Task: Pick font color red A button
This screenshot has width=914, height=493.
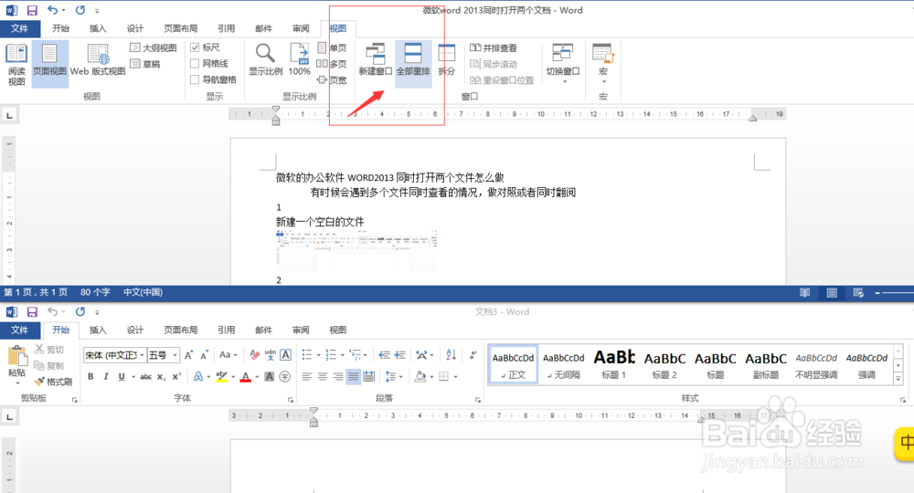Action: pos(245,376)
